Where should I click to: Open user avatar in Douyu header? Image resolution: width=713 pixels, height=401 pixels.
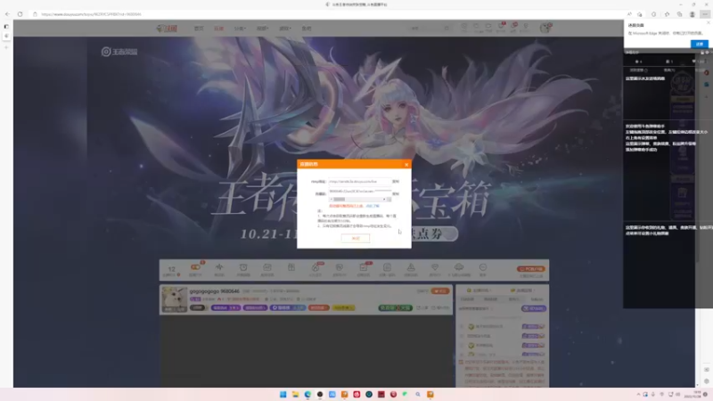point(545,28)
